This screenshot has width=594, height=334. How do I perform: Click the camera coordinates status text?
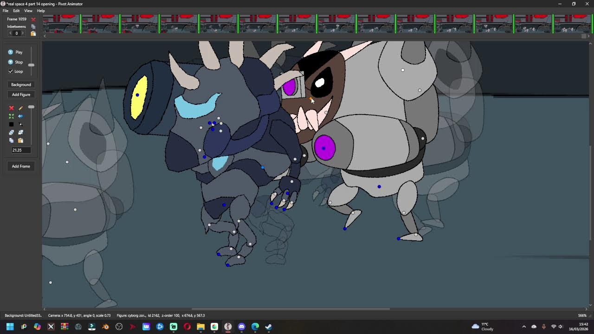click(x=79, y=315)
